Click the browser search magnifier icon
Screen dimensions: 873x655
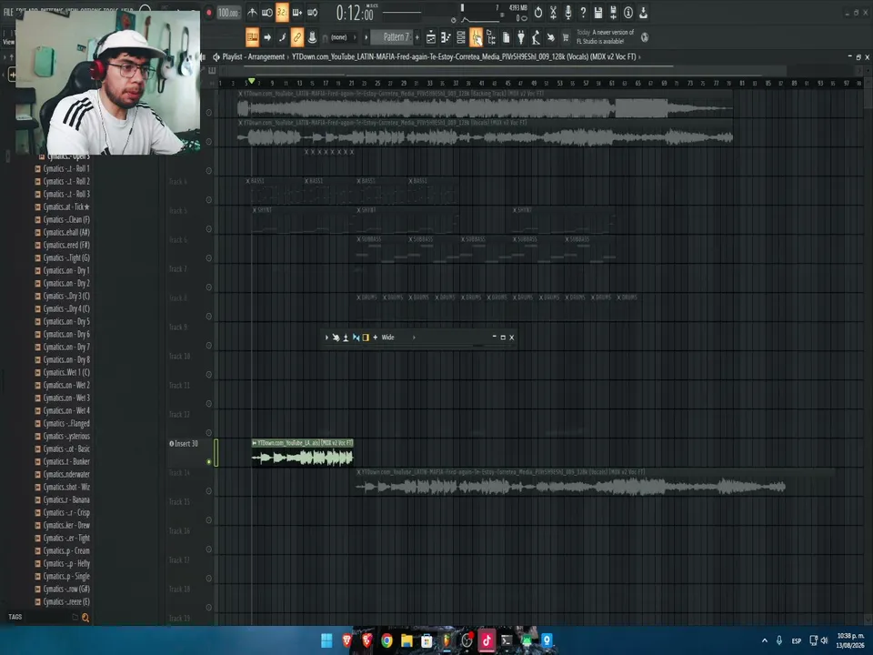click(x=85, y=617)
